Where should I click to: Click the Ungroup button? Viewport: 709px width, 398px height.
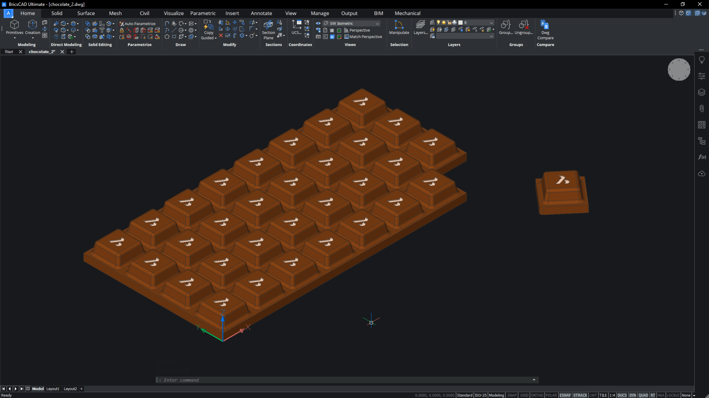524,28
